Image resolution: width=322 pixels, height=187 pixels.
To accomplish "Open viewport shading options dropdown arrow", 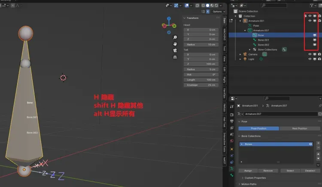I will pos(221,6).
